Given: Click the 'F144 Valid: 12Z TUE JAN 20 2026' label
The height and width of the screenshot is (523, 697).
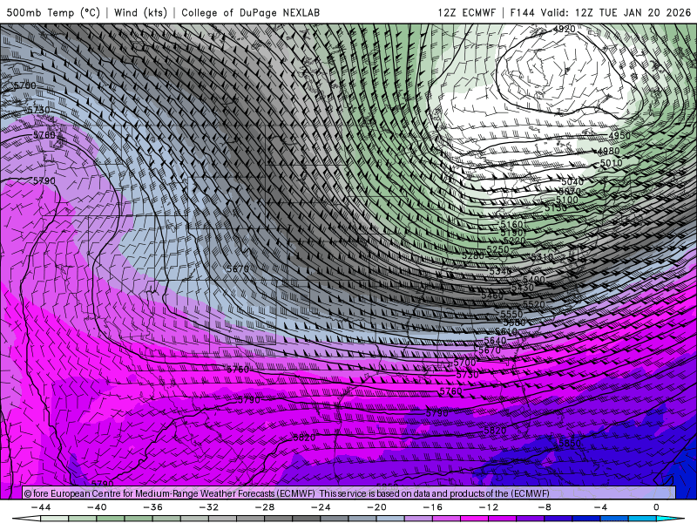Looking at the screenshot, I should (600, 12).
